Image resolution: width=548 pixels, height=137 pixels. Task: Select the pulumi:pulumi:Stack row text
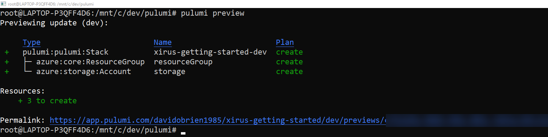coord(65,52)
